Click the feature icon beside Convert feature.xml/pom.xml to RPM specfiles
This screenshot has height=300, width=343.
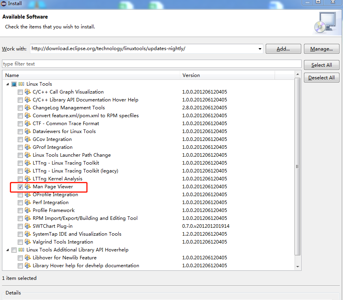pyautogui.click(x=28, y=115)
